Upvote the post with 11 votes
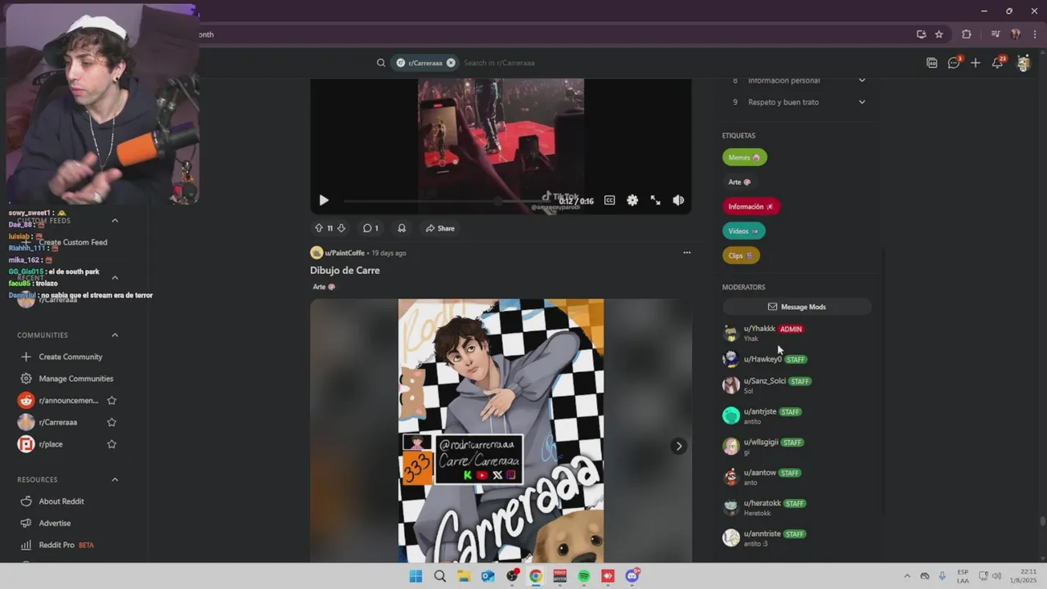This screenshot has width=1047, height=589. pyautogui.click(x=319, y=228)
